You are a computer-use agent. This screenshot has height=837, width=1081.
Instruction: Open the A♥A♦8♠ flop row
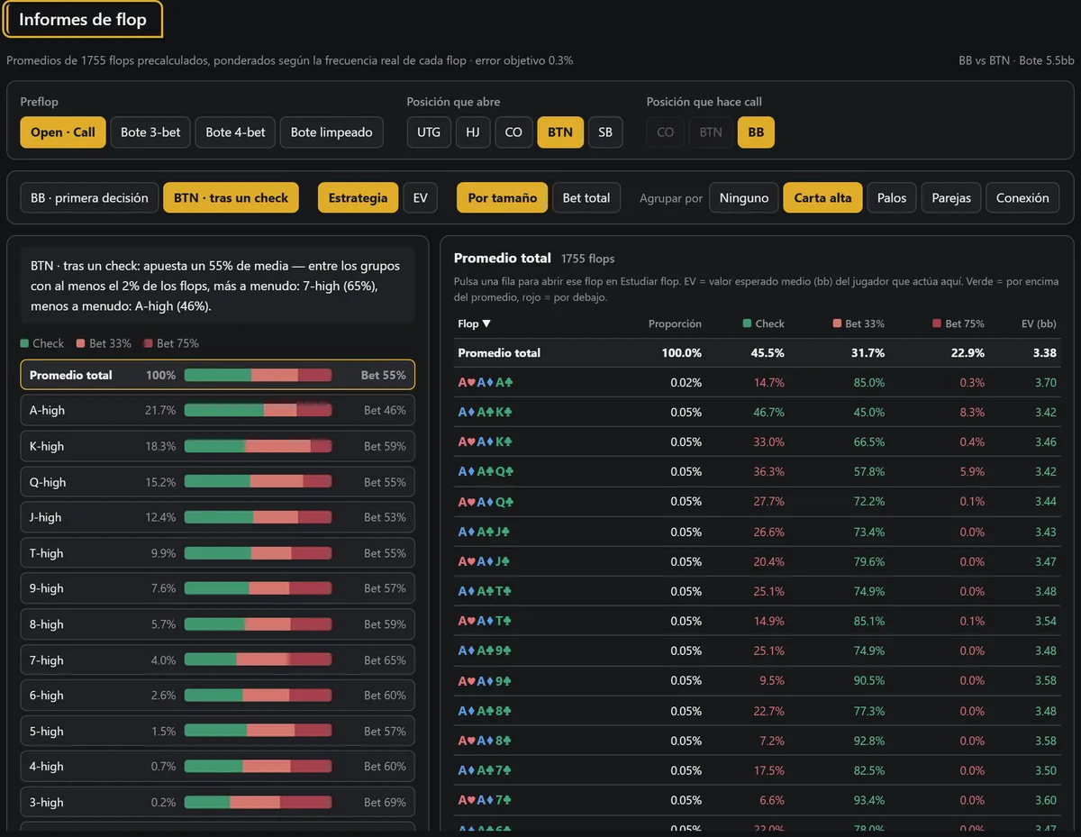[757, 741]
